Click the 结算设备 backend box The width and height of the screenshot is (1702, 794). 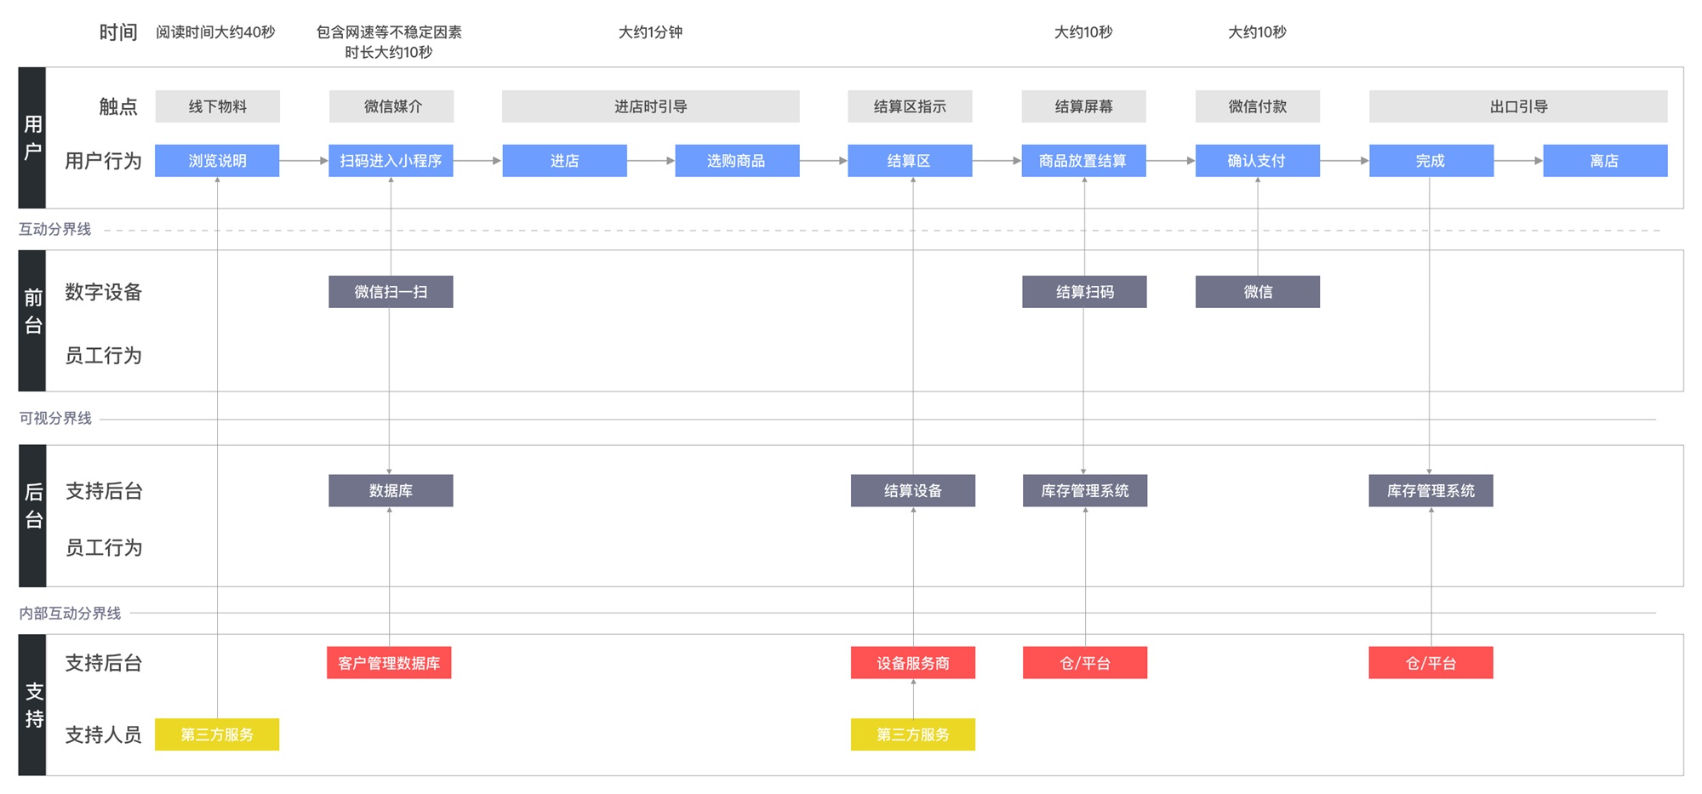click(912, 491)
